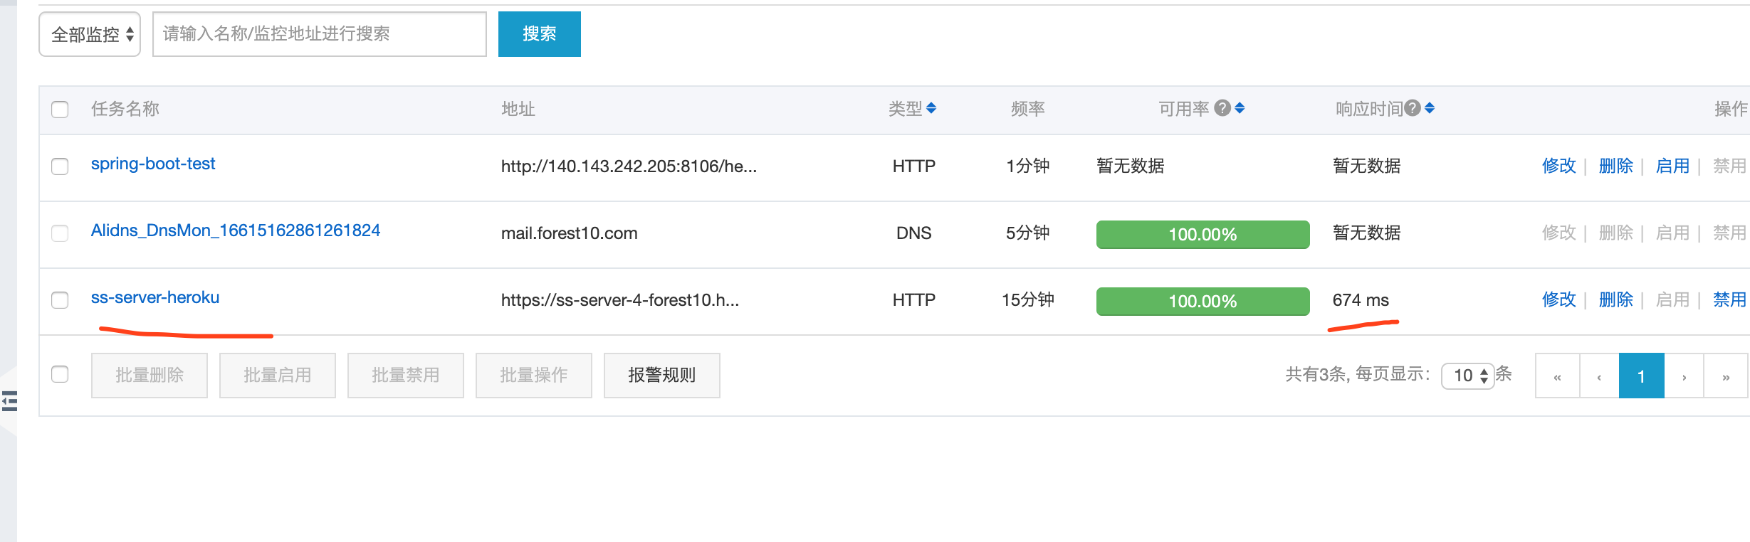
Task: Toggle the sidebar collapse icon at left edge
Action: (9, 401)
